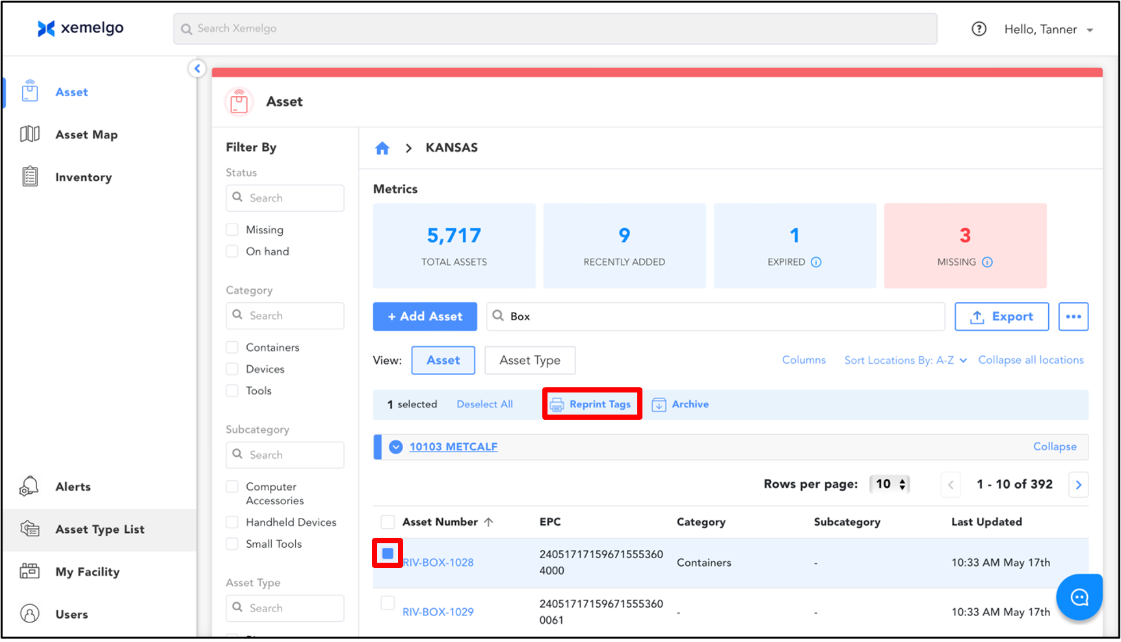This screenshot has width=1121, height=642.
Task: Open the three-dots more options button
Action: [1073, 316]
